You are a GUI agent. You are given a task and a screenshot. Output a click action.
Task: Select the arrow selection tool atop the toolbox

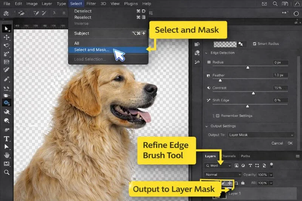(6, 29)
